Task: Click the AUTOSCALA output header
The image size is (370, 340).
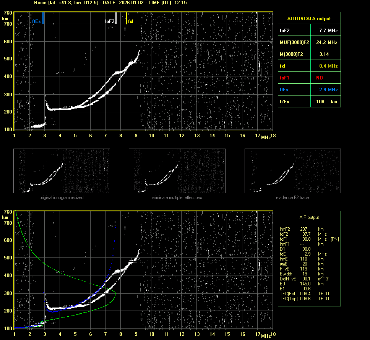Action: [309, 18]
